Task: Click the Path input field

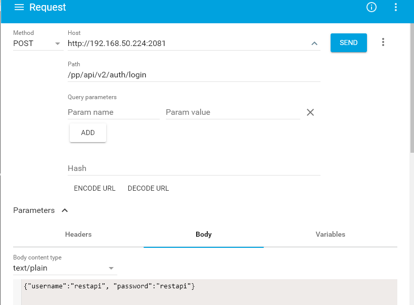Action: pos(194,75)
